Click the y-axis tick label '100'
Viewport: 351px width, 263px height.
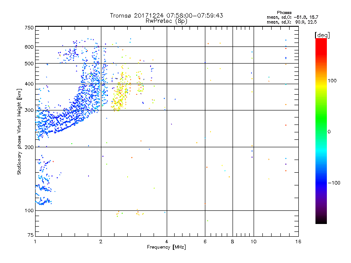[29, 211]
